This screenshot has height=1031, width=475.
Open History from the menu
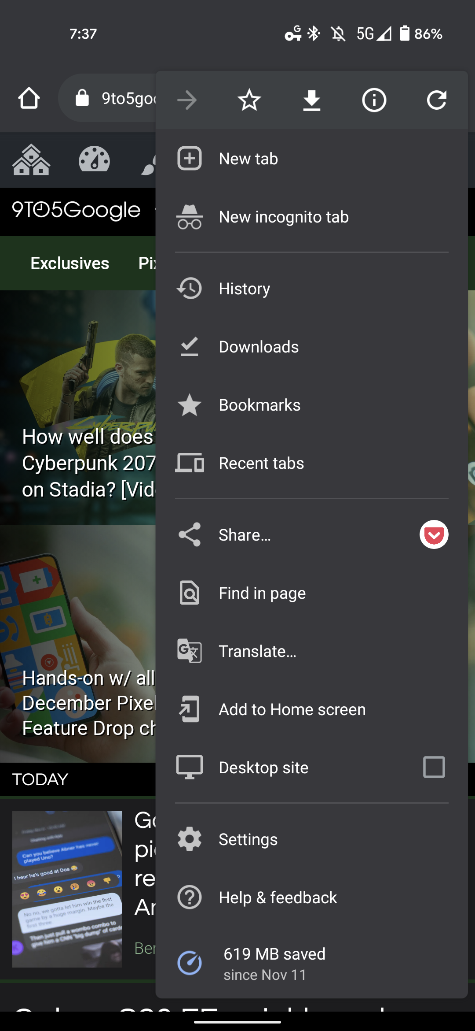click(245, 289)
